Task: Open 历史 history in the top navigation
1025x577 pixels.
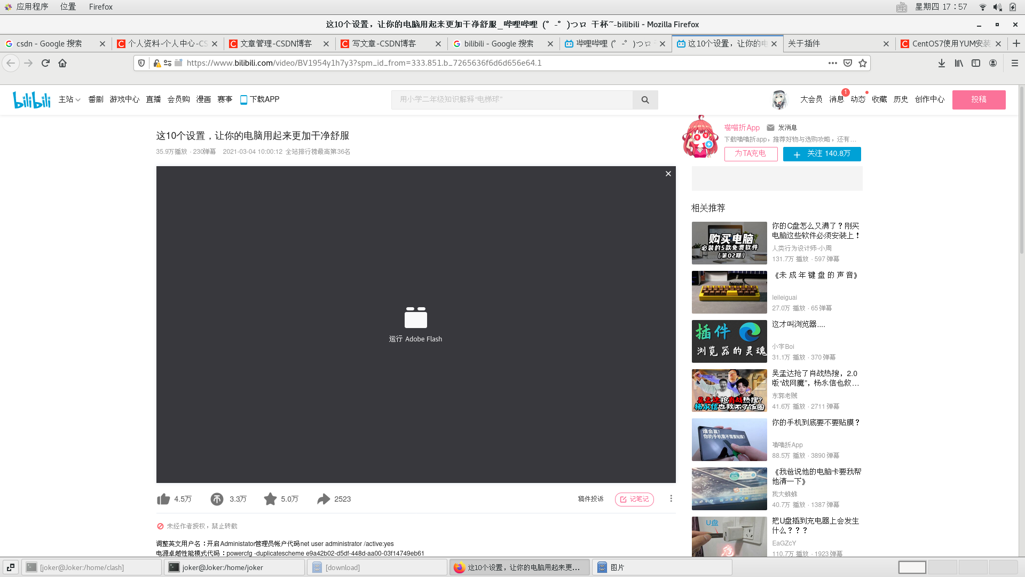Action: click(x=901, y=99)
